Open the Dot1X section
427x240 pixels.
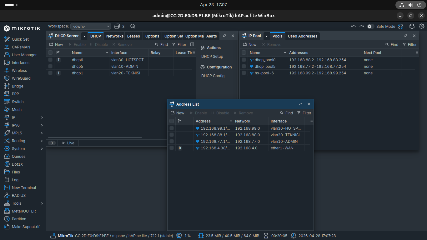(17, 164)
